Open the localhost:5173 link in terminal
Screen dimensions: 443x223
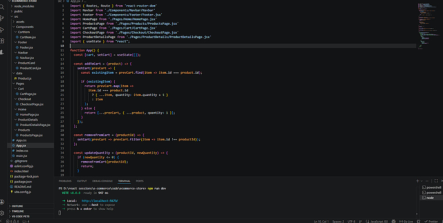tap(100, 200)
